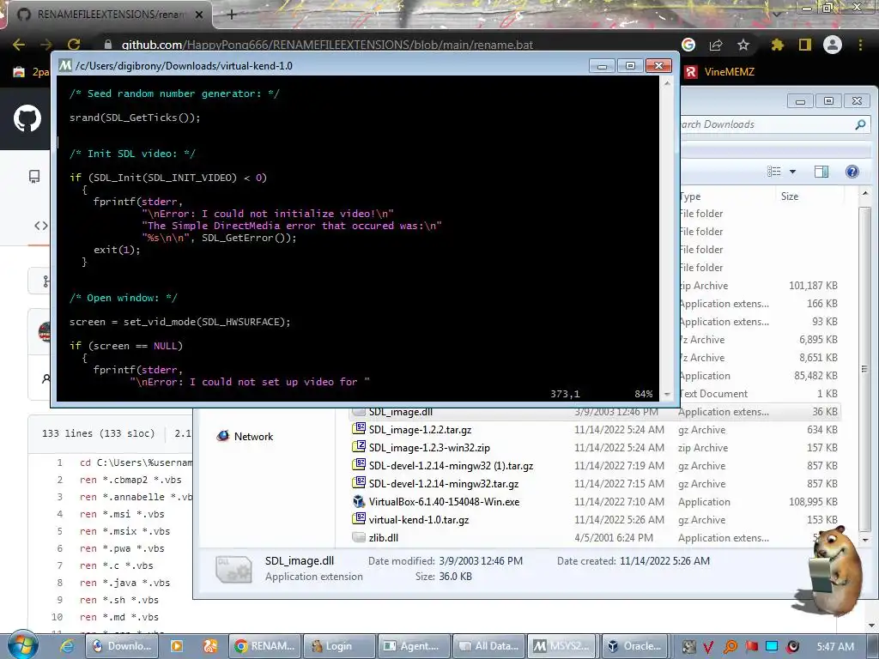Click line 8 ren *.java *.vbs
This screenshot has height=659, width=879.
pos(124,583)
